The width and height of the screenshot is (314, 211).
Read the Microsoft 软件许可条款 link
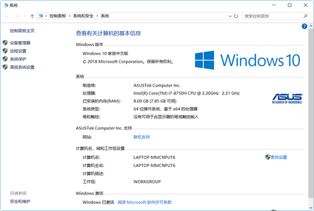click(x=144, y=202)
